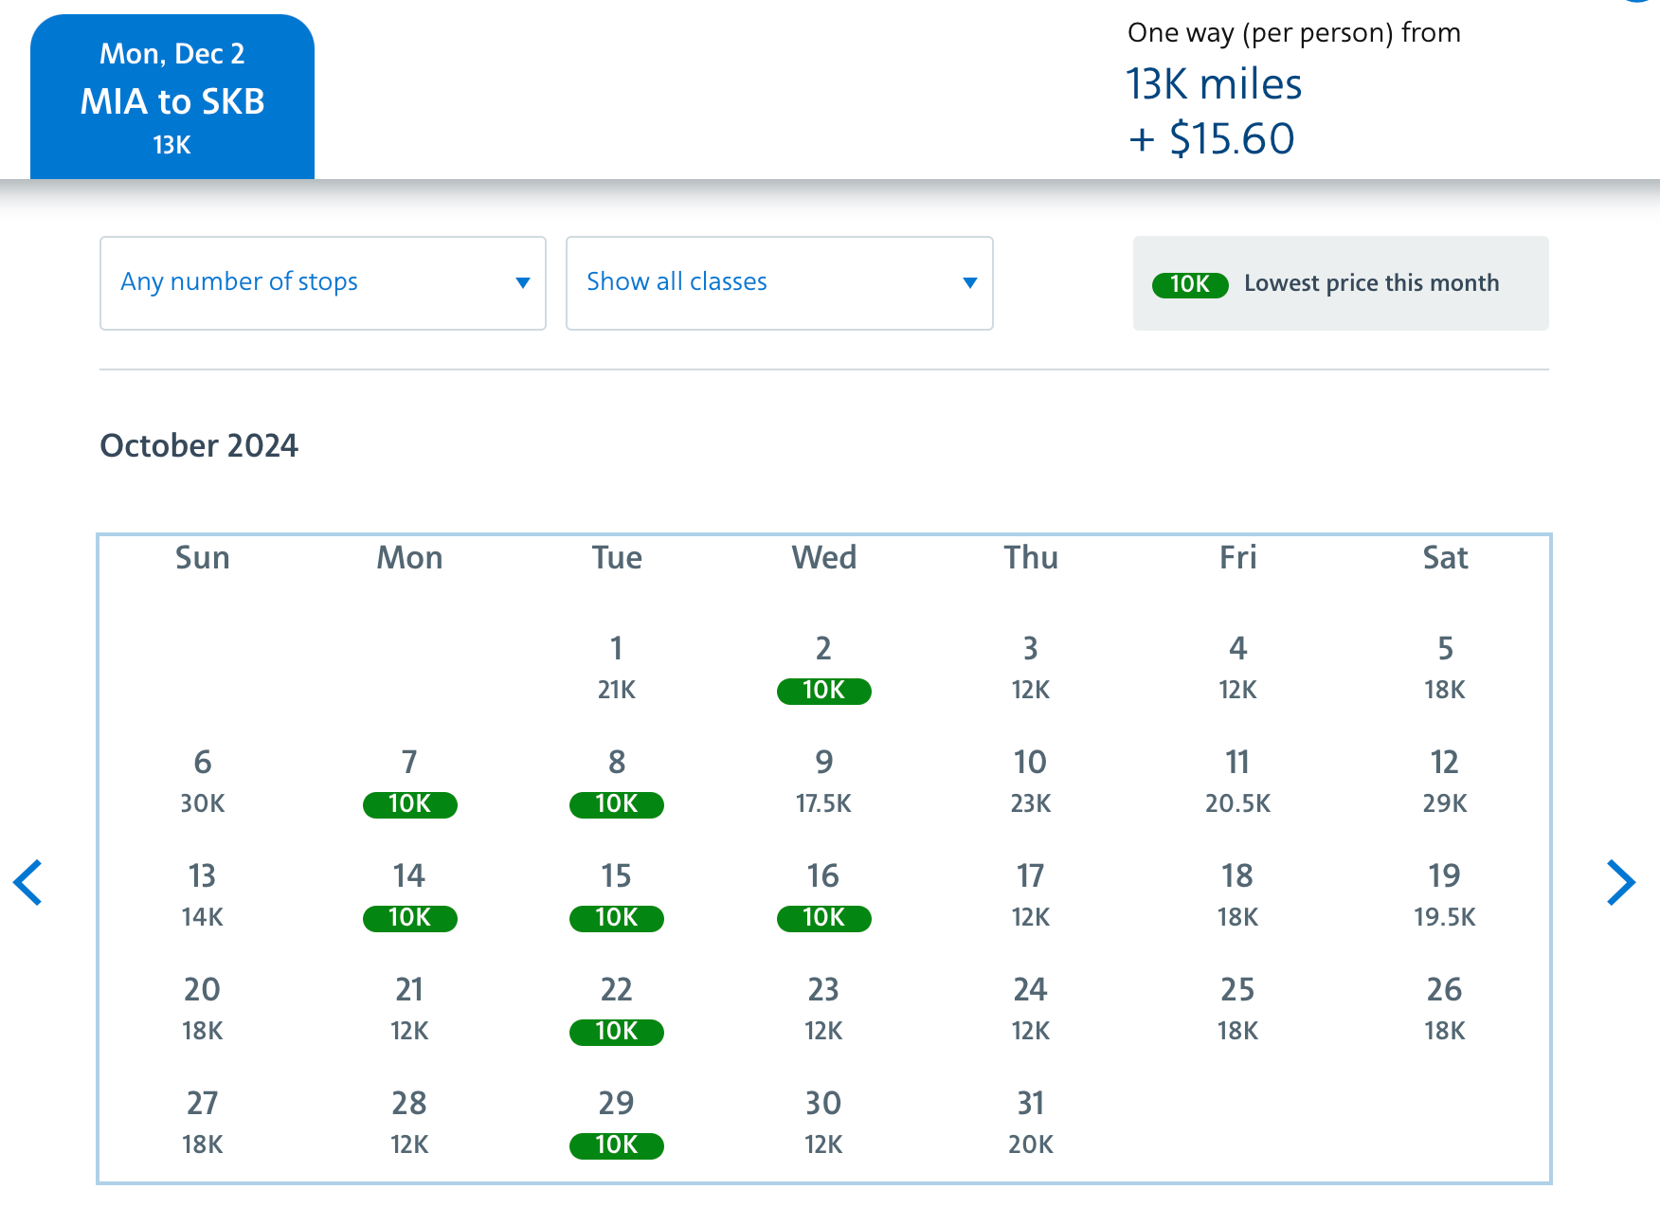This screenshot has width=1660, height=1207.
Task: Select the Mon, Dec 2 MIA to SKB tab
Action: pyautogui.click(x=172, y=98)
